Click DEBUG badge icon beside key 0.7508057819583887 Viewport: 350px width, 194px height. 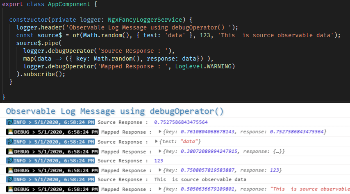[10, 170]
